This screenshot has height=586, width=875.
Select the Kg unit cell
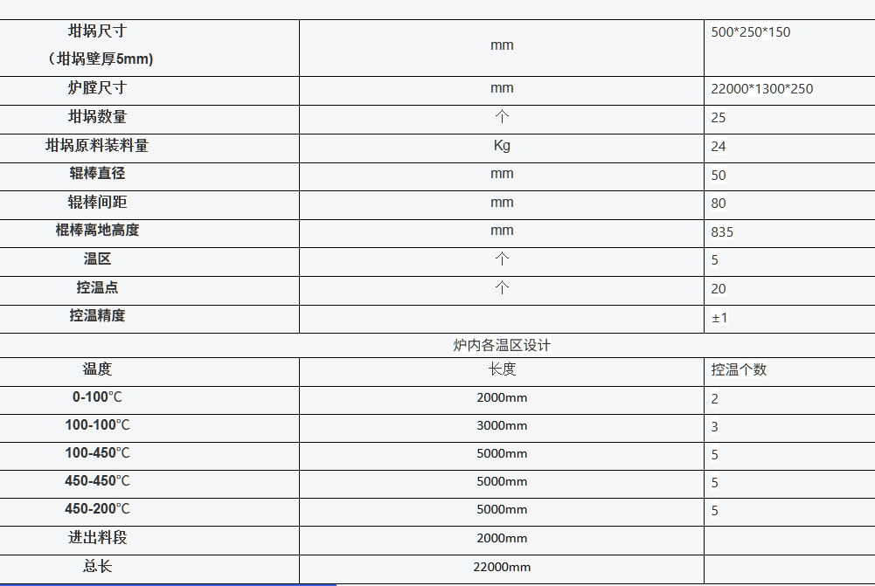point(502,146)
